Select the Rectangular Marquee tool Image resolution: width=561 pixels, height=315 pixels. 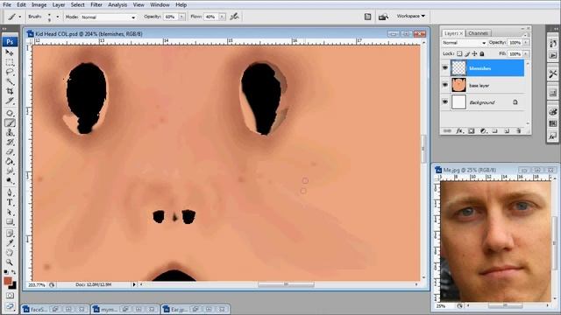[x=10, y=62]
